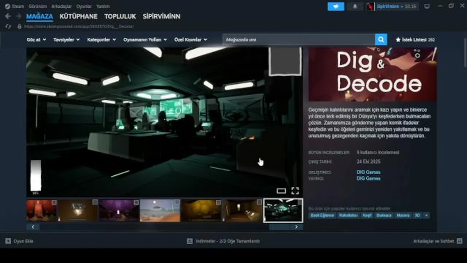467x263 pixels.
Task: Click the Dig & Decode header image
Action: [373, 74]
